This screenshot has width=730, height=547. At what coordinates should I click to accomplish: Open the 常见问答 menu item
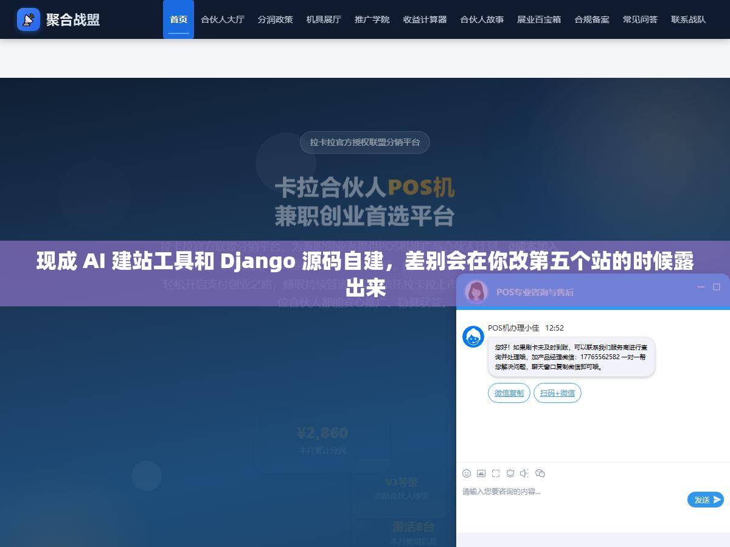point(640,19)
